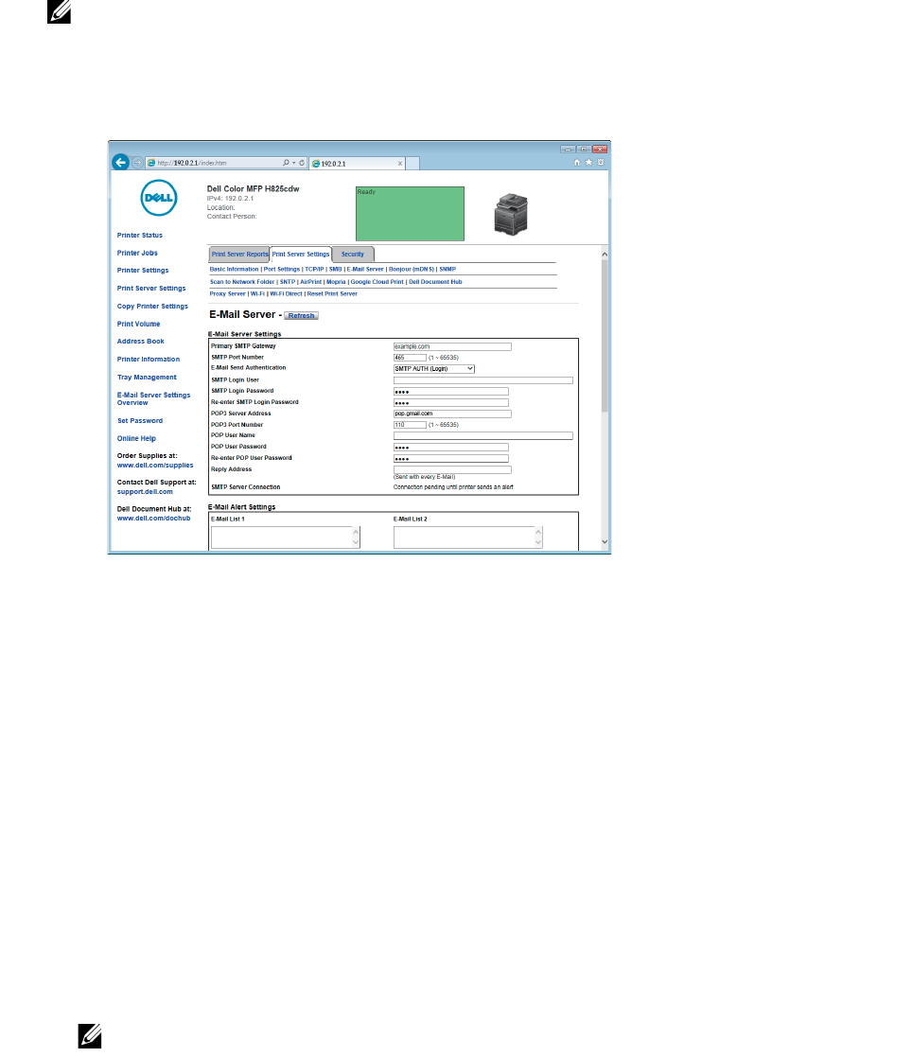This screenshot has width=912, height=1057.
Task: Open SNMP link
Action: pyautogui.click(x=447, y=269)
